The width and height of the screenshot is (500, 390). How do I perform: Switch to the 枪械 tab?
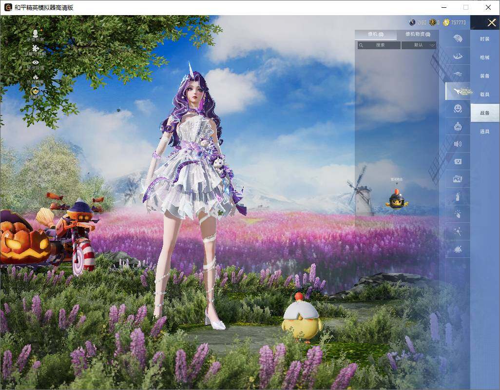485,58
